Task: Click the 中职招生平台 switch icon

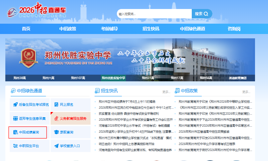Action: [x=15, y=146]
